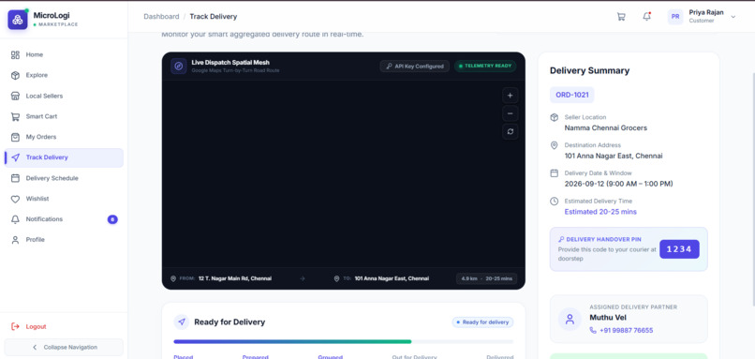The image size is (755, 359).
Task: Click the PR user avatar
Action: pos(675,16)
